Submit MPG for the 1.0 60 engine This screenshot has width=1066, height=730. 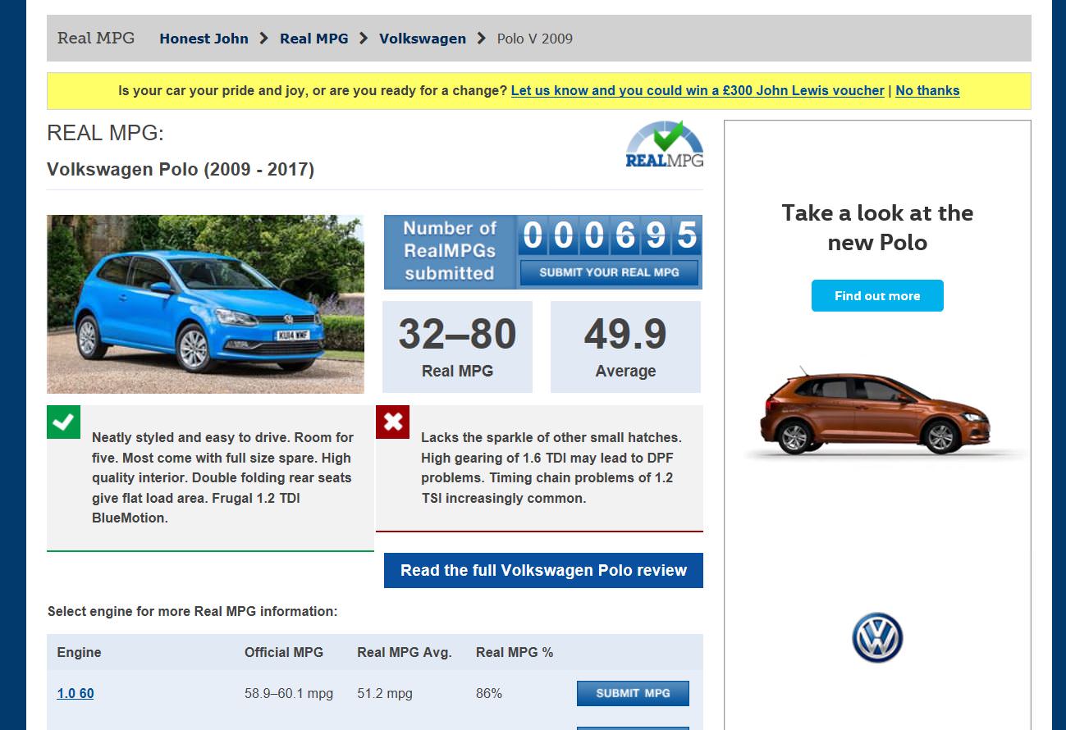point(633,693)
